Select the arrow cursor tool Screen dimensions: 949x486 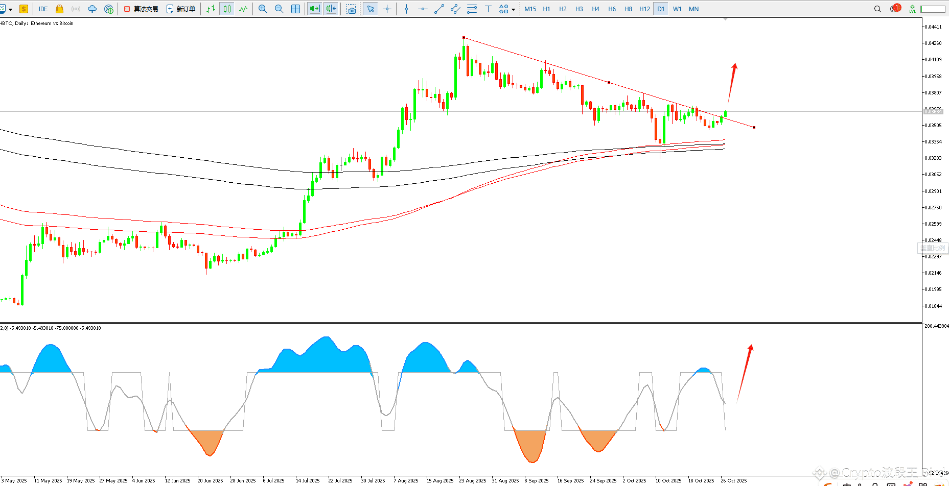pos(371,9)
